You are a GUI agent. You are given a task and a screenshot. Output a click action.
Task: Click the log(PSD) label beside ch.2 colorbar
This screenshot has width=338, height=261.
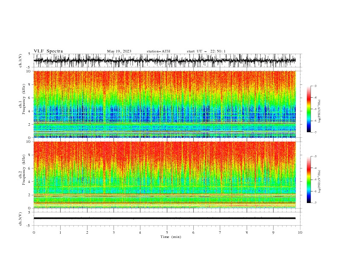[x=319, y=182]
